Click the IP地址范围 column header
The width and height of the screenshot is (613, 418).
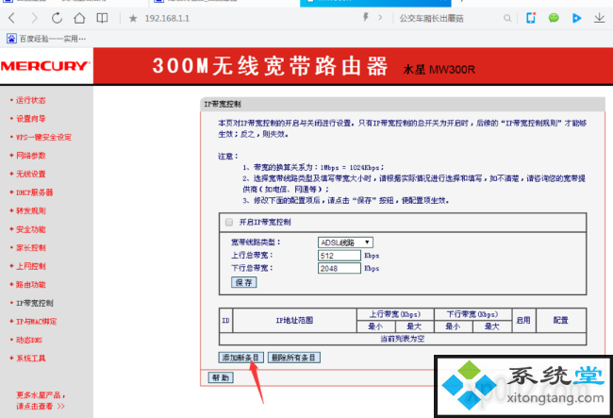coord(294,320)
